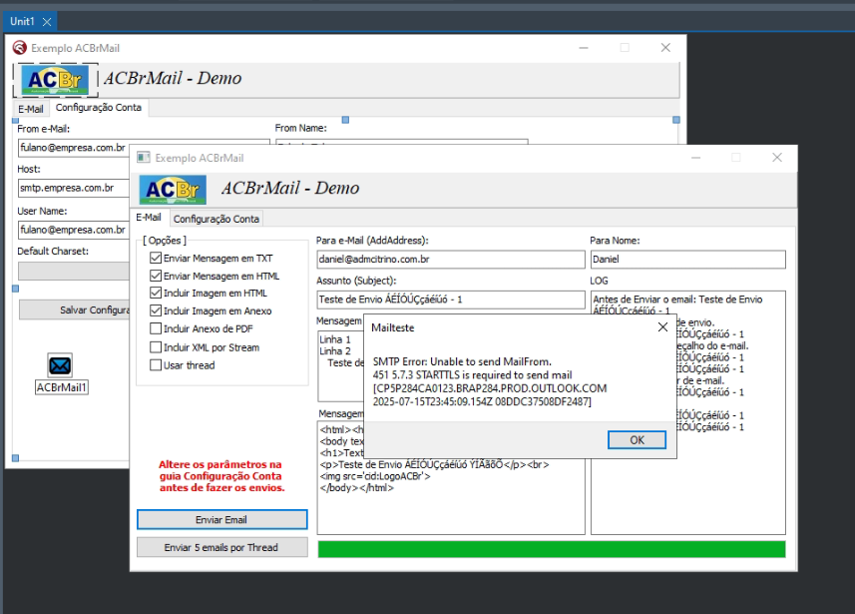
Task: Click the red 'Altere os parâmetros' notice
Action: tap(221, 476)
